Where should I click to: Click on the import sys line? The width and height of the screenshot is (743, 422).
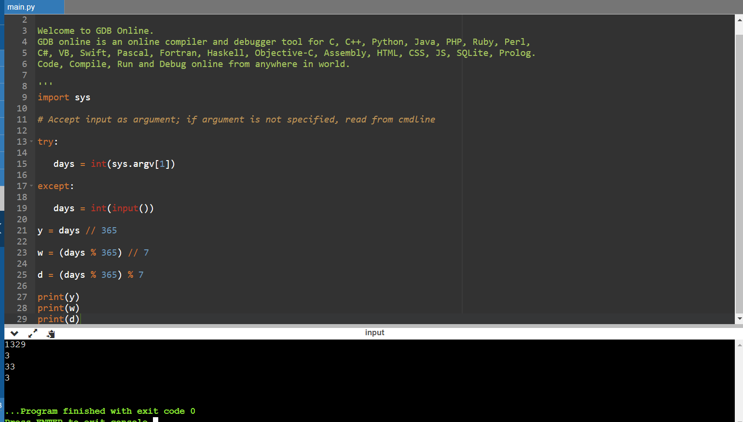click(64, 97)
